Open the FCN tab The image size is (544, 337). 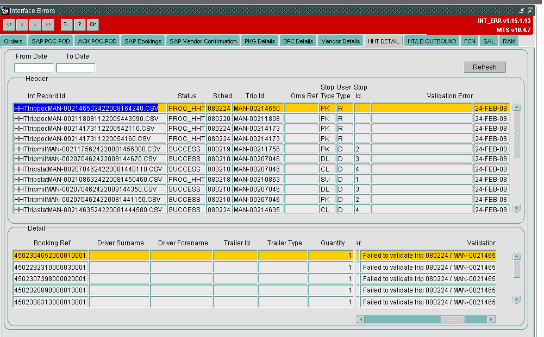(470, 41)
